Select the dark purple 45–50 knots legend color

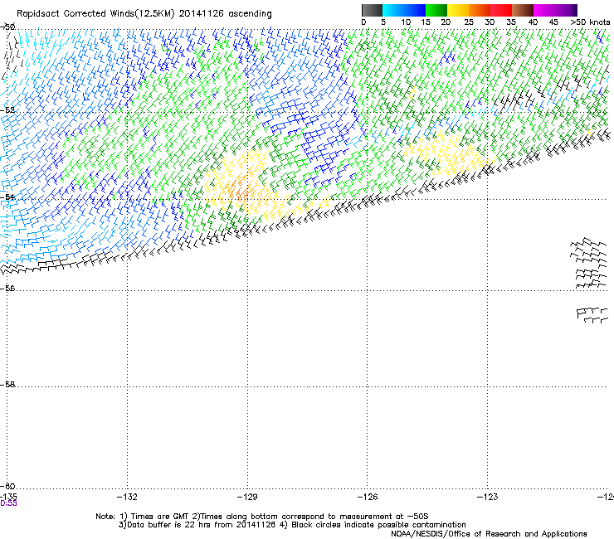point(566,10)
